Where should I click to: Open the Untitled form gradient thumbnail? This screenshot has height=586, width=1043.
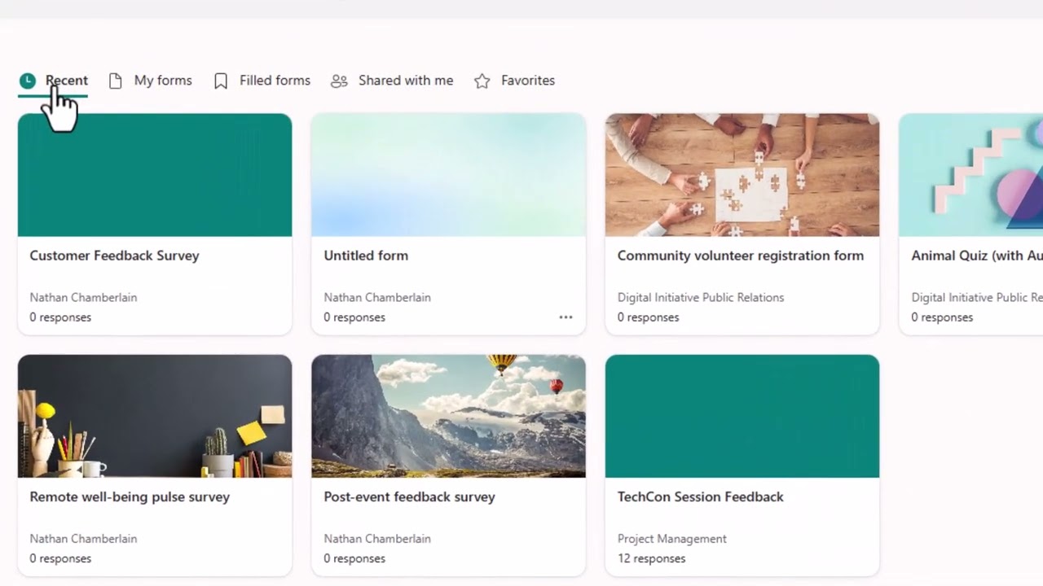[448, 175]
